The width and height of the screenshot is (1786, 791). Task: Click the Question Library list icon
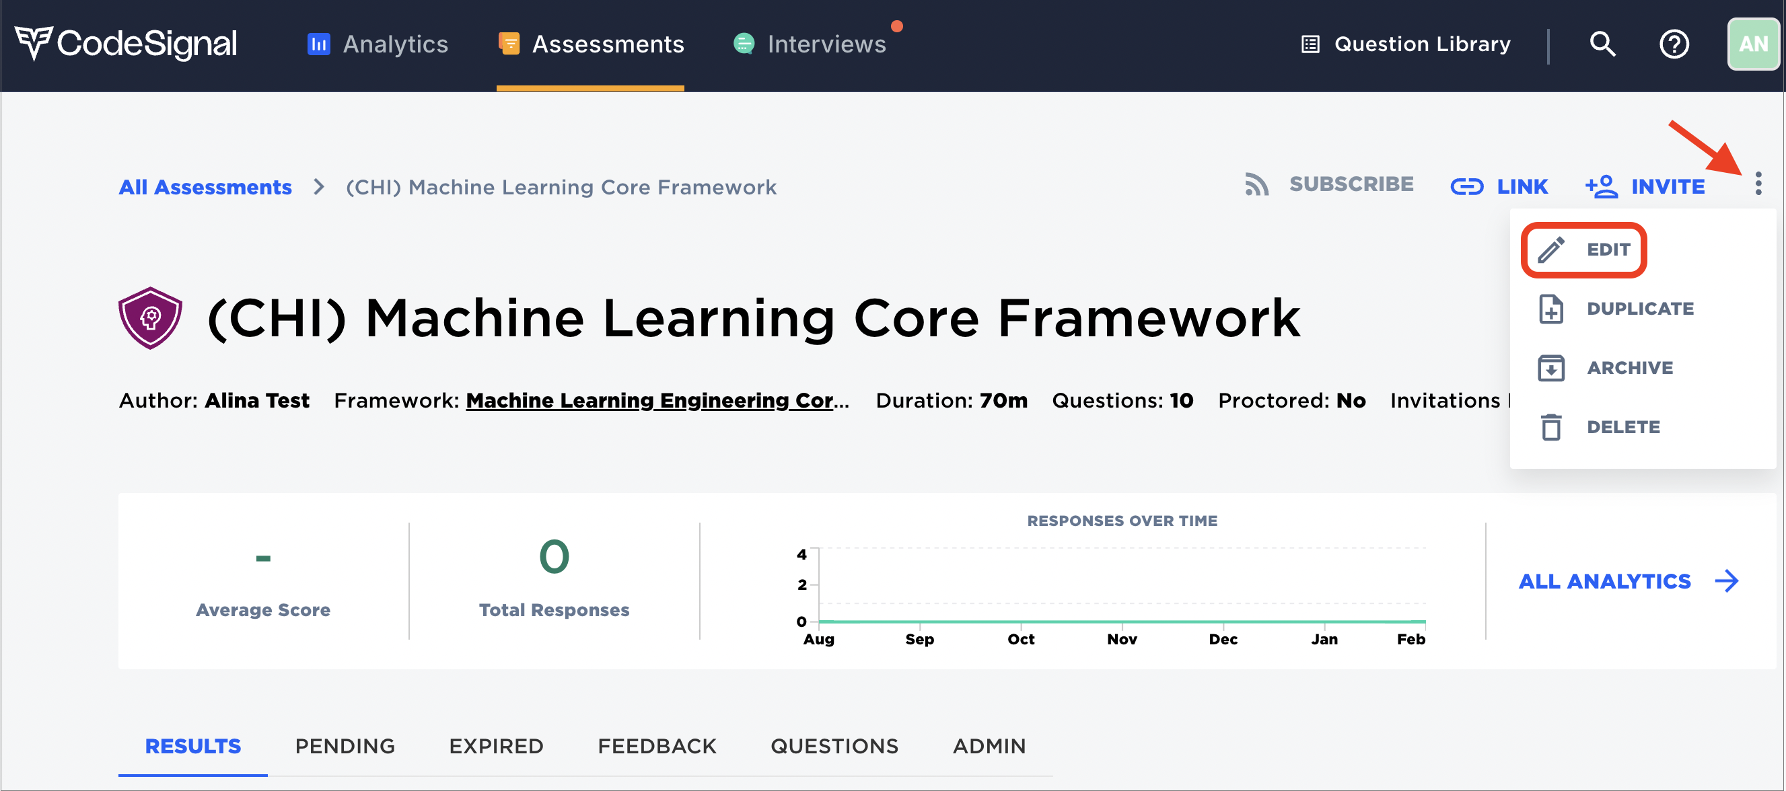(1310, 44)
